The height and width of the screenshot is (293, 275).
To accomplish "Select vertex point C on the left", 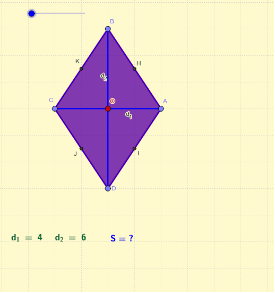I will coord(55,109).
